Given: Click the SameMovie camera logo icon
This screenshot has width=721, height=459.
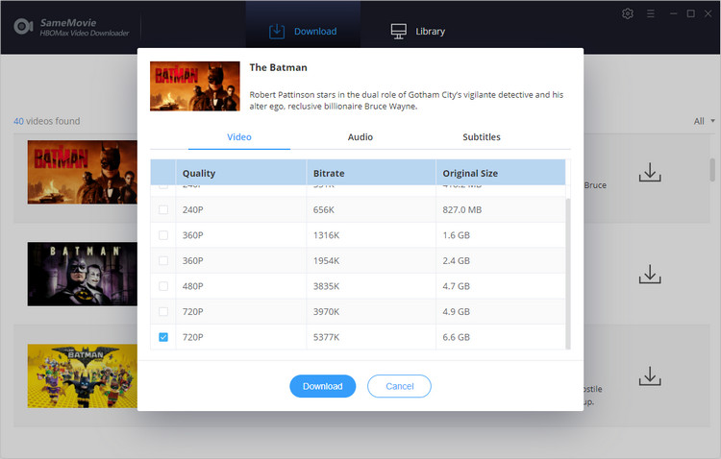Looking at the screenshot, I should click(23, 27).
